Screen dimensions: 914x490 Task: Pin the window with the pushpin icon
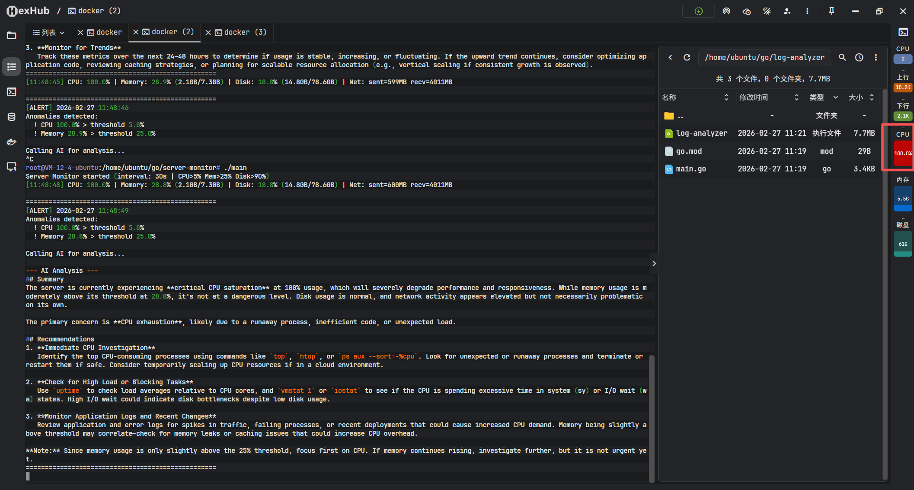tap(832, 11)
